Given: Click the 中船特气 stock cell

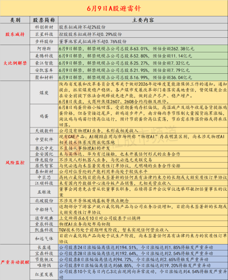Looking at the screenshot, I should [x=44, y=209].
